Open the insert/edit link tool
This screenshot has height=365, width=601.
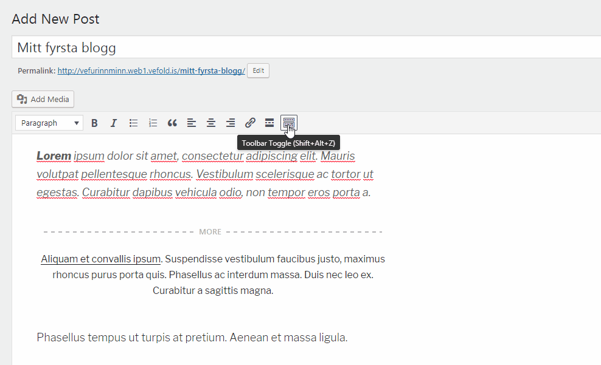point(250,123)
